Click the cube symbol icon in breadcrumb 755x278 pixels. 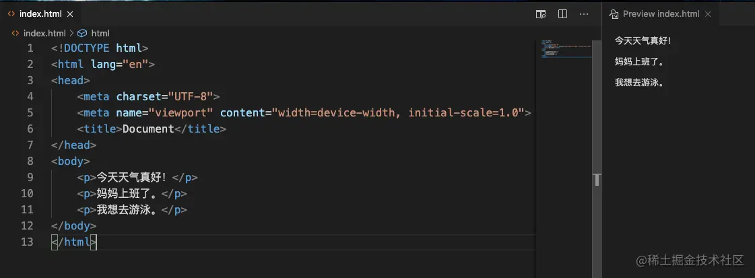pos(82,33)
